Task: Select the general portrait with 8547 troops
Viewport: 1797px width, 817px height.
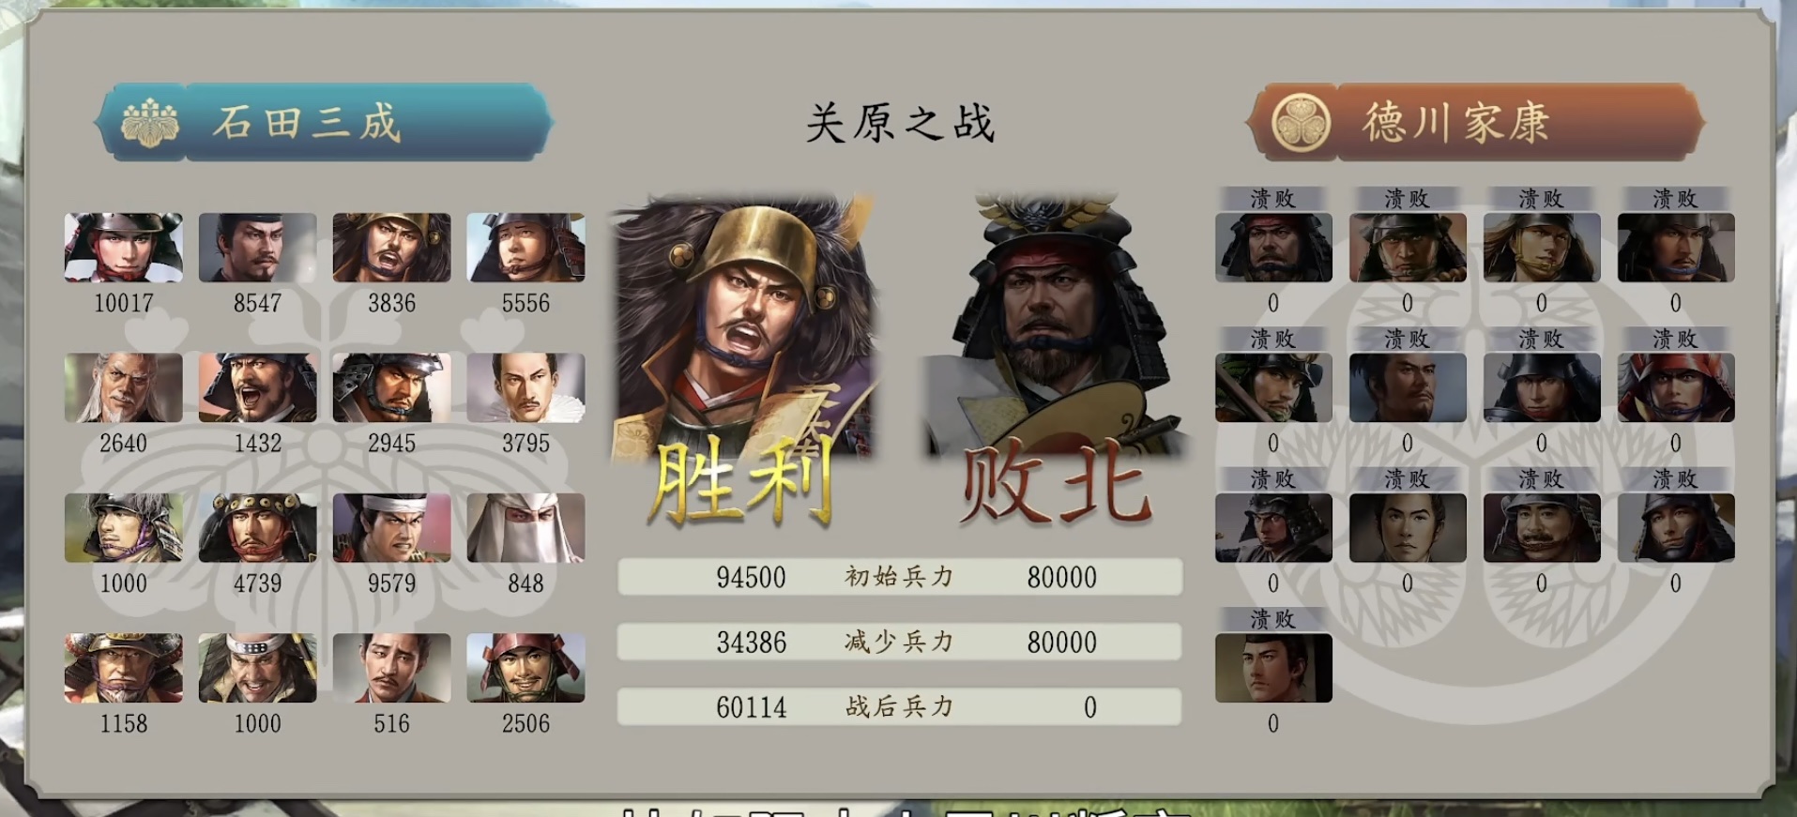Action: [258, 248]
